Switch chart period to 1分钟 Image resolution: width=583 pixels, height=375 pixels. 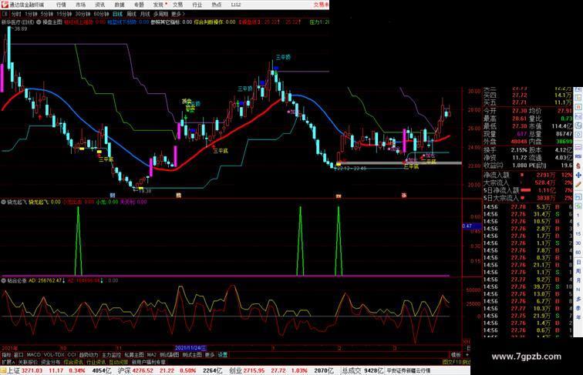[x=31, y=14]
